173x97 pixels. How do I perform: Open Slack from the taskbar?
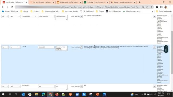30,94
